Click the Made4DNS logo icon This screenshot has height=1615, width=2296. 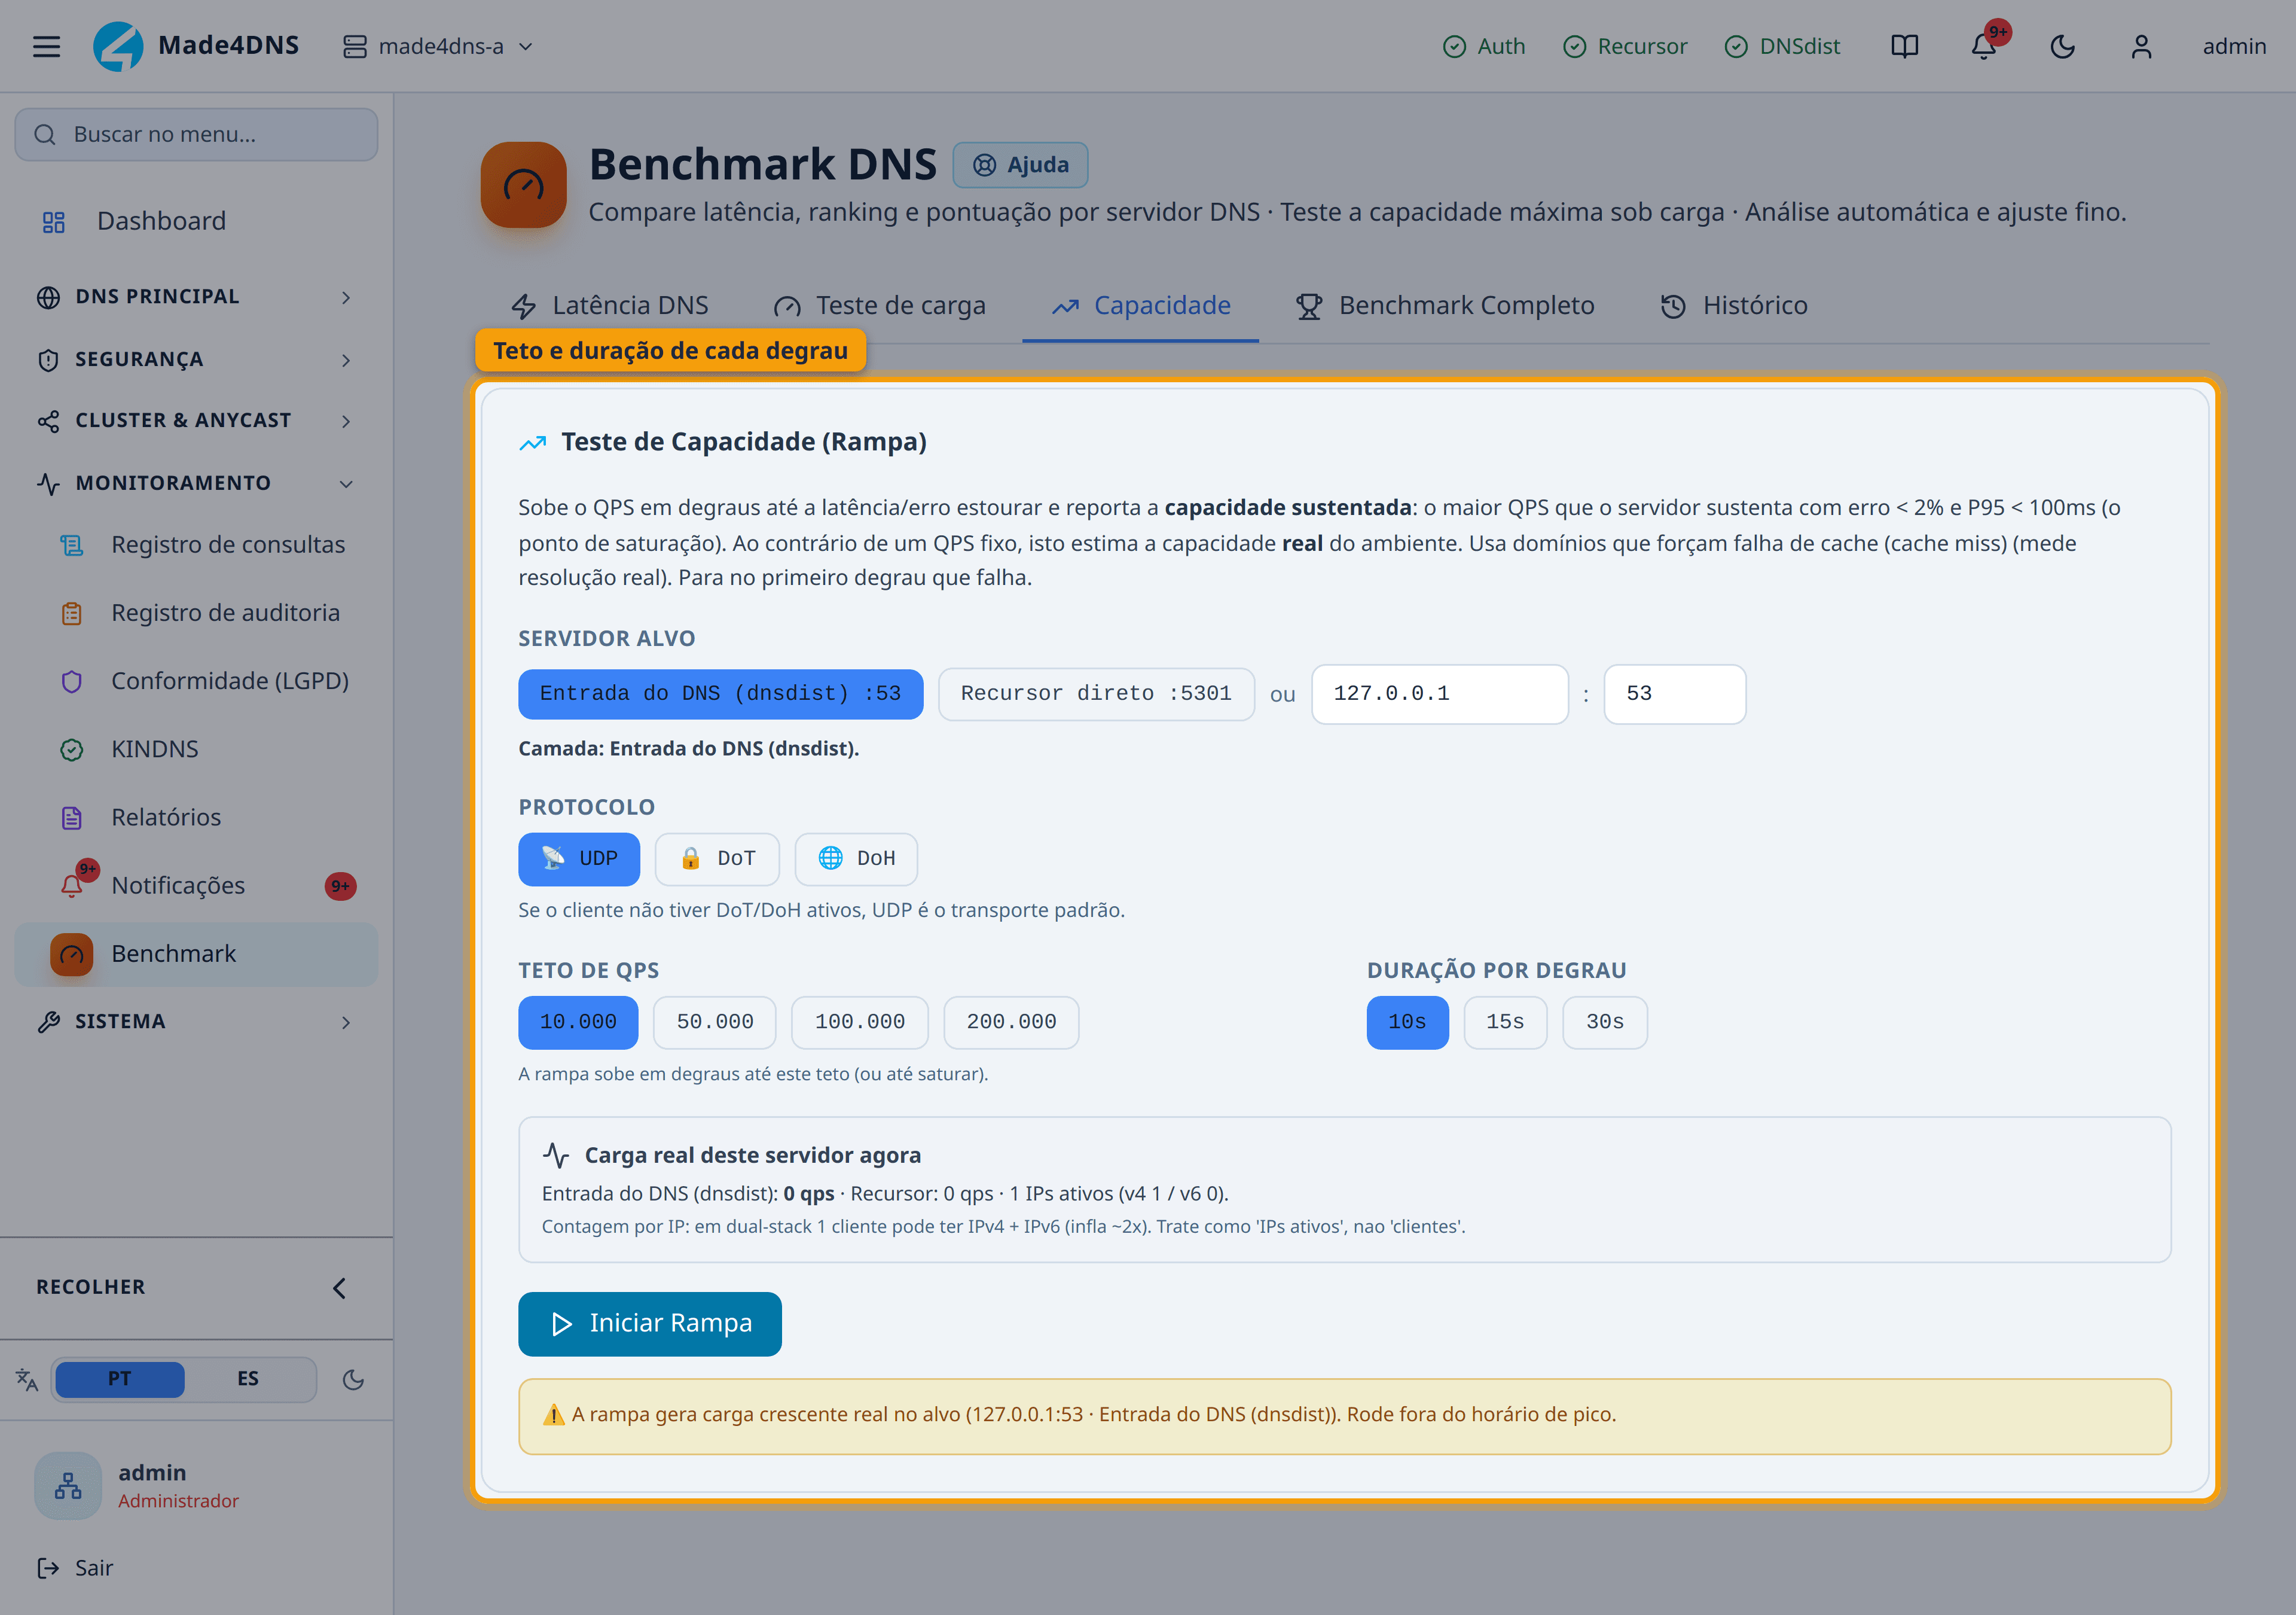(118, 46)
